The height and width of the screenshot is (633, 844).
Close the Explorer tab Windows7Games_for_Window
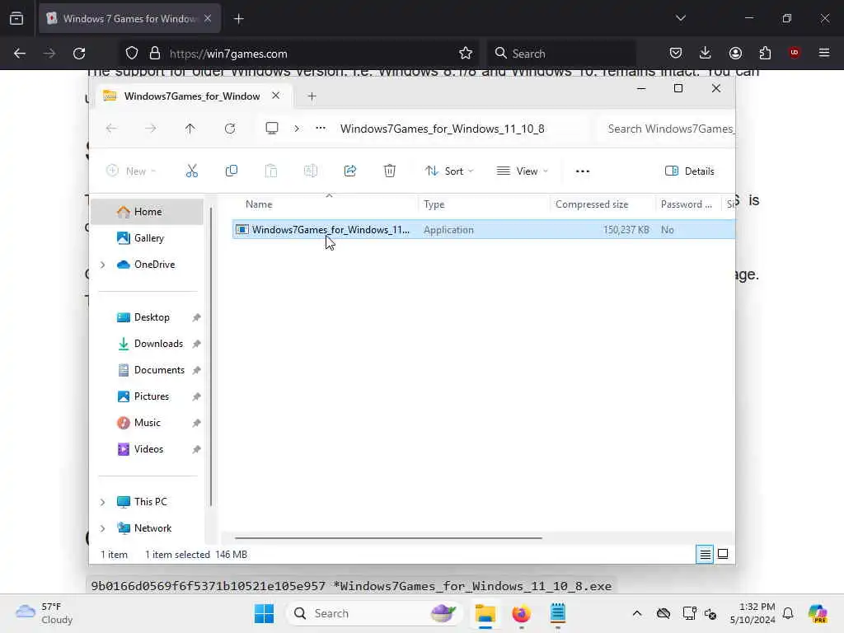point(275,96)
